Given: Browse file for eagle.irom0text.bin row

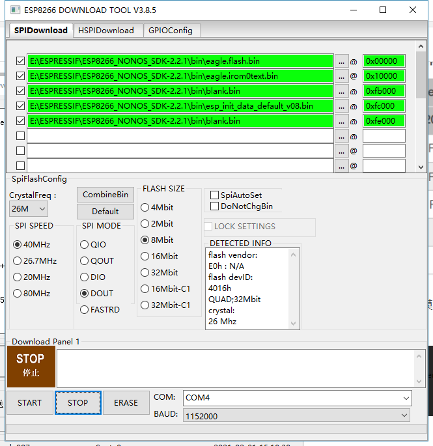Looking at the screenshot, I should pos(341,76).
